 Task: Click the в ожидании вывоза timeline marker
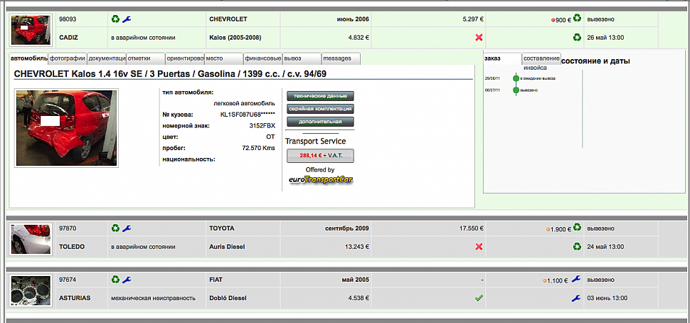[516, 78]
